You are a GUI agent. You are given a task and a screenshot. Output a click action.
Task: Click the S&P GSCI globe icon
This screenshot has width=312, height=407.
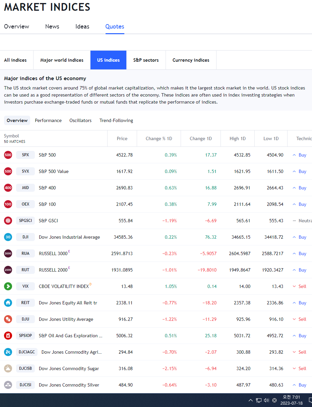(x=8, y=221)
